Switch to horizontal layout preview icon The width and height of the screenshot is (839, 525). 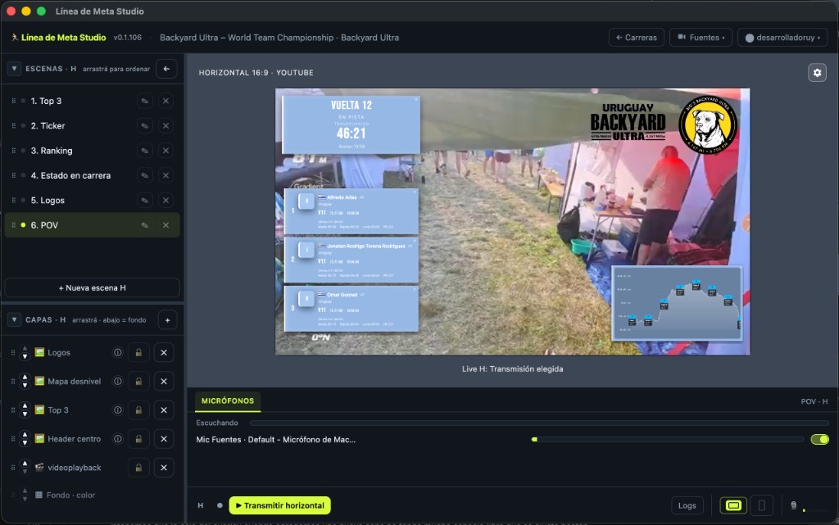[x=733, y=505]
